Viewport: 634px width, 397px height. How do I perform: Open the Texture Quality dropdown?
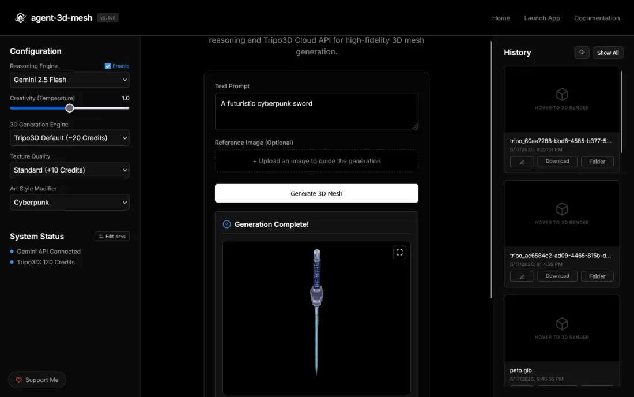(x=70, y=170)
